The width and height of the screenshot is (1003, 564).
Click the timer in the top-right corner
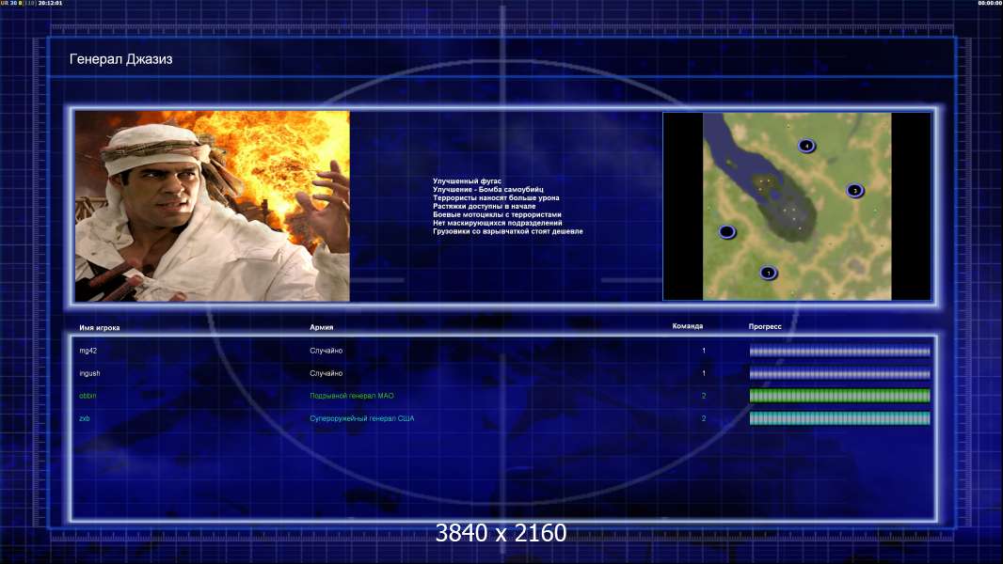pos(990,3)
